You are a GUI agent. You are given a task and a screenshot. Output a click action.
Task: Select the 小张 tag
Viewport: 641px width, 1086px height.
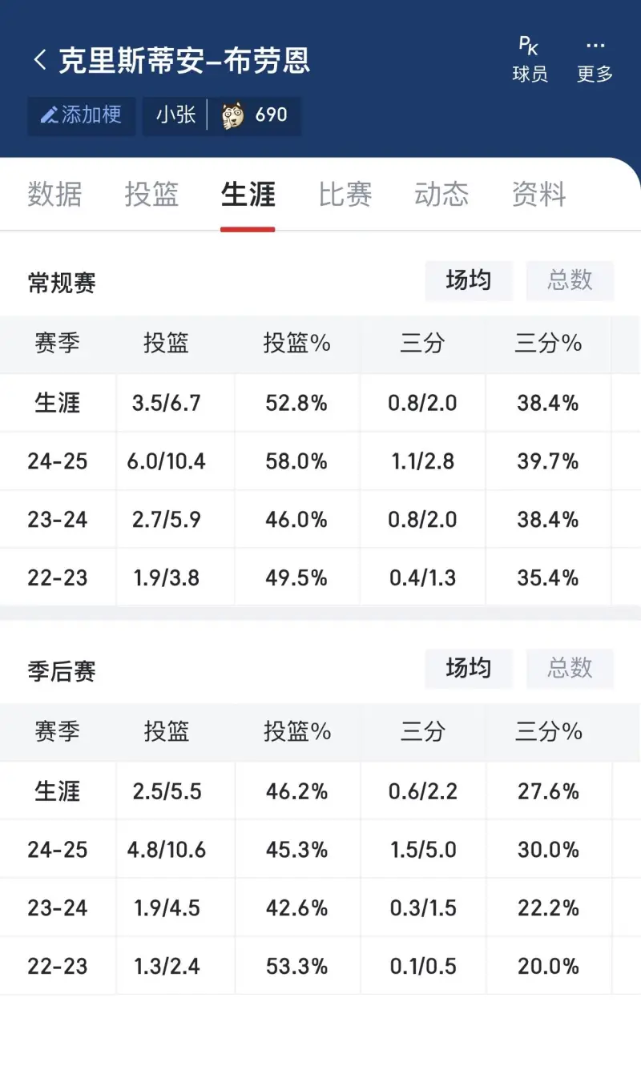pos(175,115)
